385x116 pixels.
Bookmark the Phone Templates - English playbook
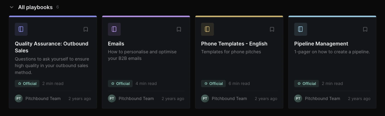click(272, 29)
